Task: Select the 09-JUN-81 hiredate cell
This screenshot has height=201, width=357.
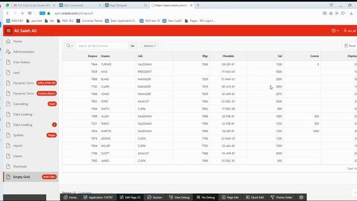Action: (x=228, y=87)
